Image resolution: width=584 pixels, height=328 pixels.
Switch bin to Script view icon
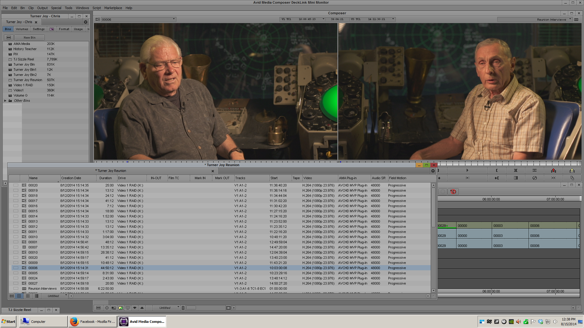[36, 296]
